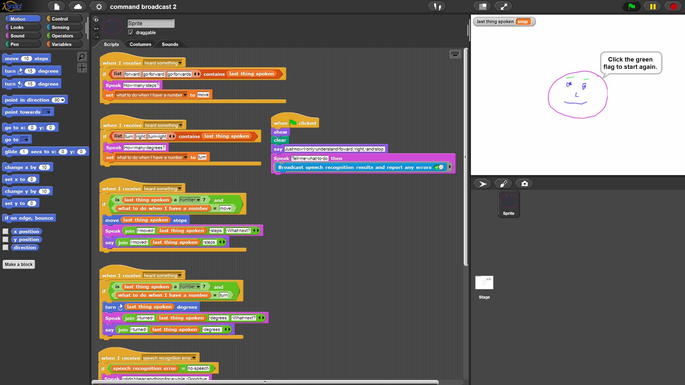The image size is (685, 385).
Task: Click the green flag to run scripts
Action: point(631,6)
